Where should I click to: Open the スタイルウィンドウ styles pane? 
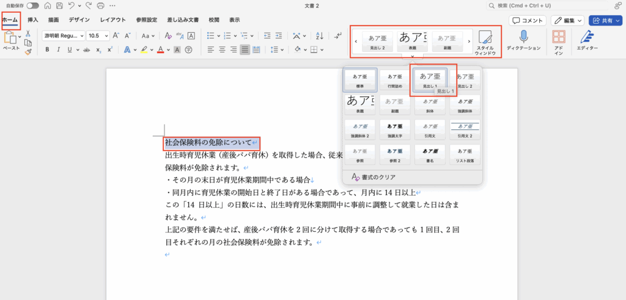[485, 41]
